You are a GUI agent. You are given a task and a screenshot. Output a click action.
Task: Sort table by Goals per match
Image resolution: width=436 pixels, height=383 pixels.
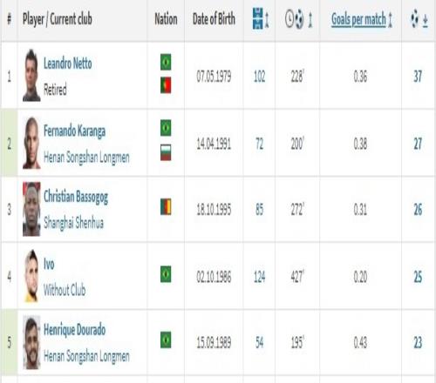point(358,19)
